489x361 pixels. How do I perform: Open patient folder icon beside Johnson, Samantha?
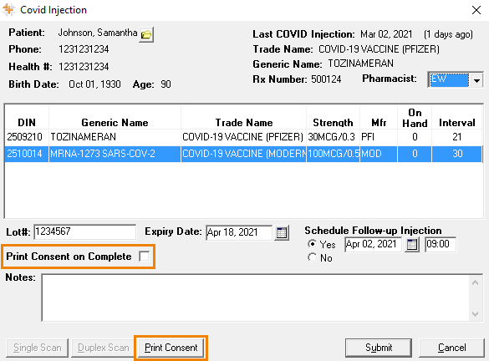pyautogui.click(x=146, y=34)
